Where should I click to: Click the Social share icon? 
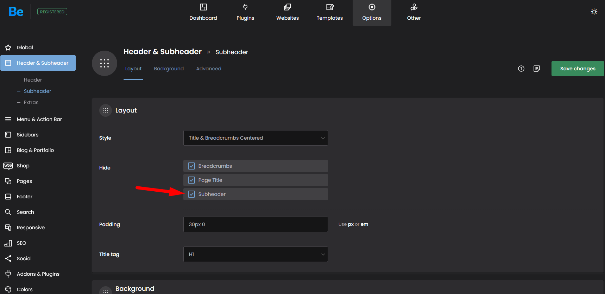(x=8, y=258)
